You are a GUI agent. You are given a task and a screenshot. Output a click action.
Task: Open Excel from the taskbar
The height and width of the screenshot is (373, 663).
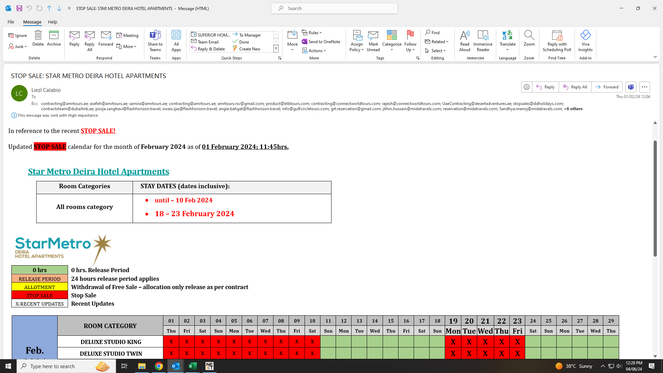coord(193,366)
